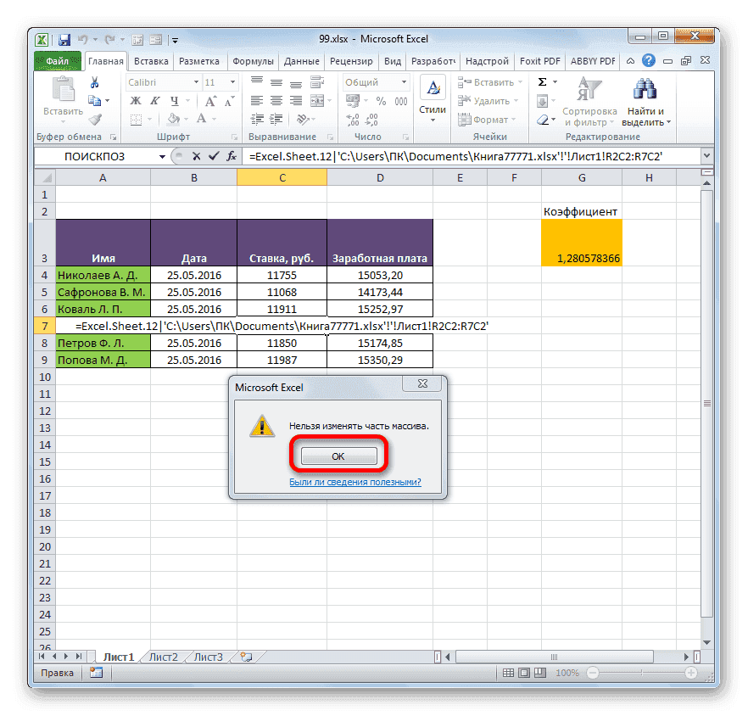Toggle italic with the К button
Image resolution: width=748 pixels, height=716 pixels.
[154, 100]
